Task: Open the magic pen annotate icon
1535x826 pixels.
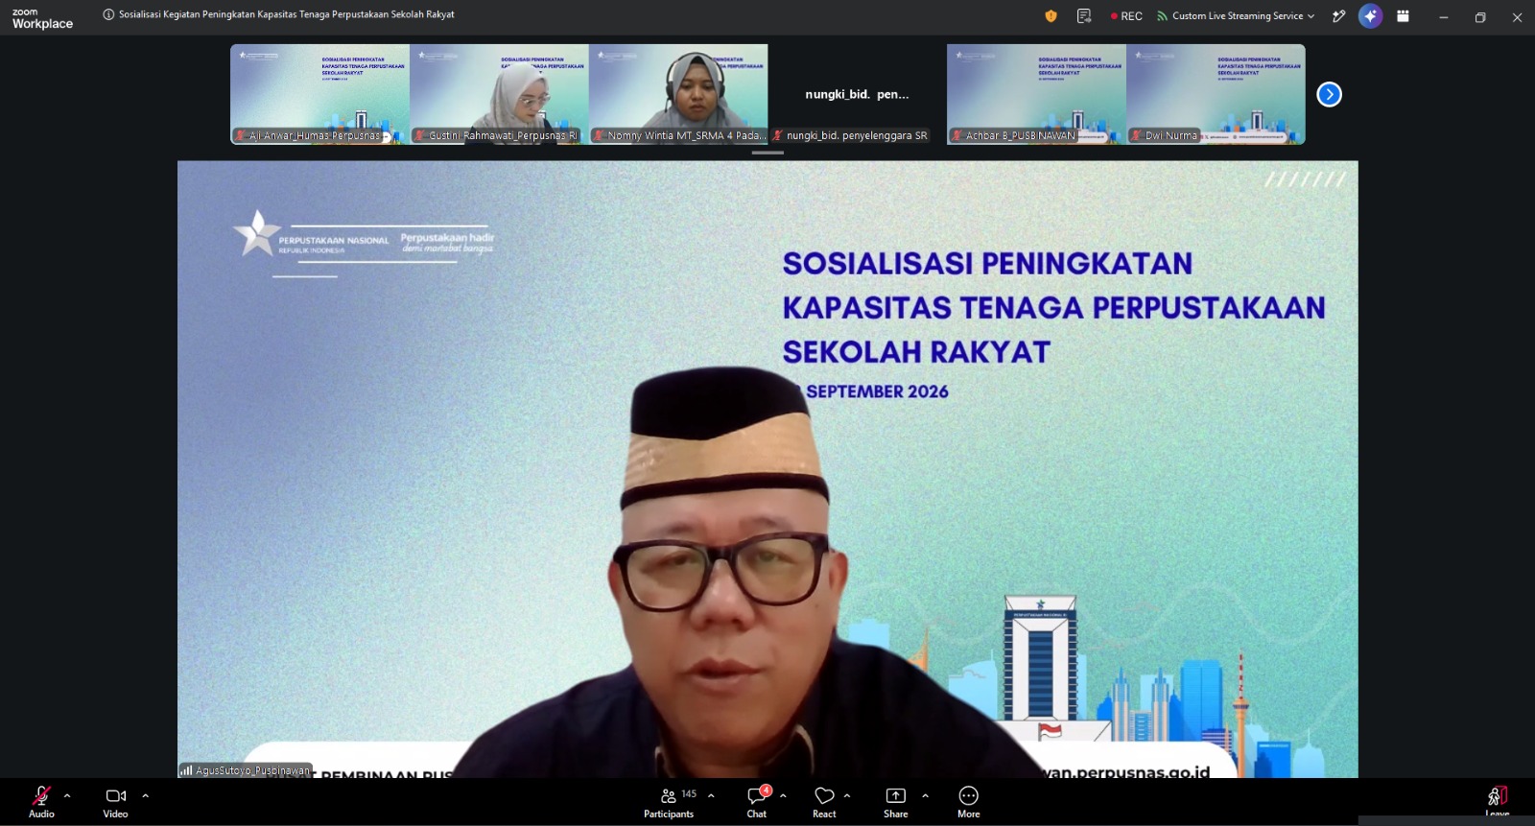Action: point(1339,16)
